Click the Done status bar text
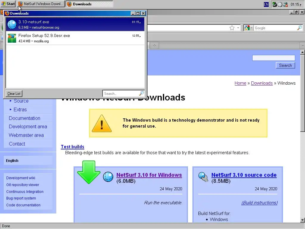305x229 pixels. [x=6, y=226]
